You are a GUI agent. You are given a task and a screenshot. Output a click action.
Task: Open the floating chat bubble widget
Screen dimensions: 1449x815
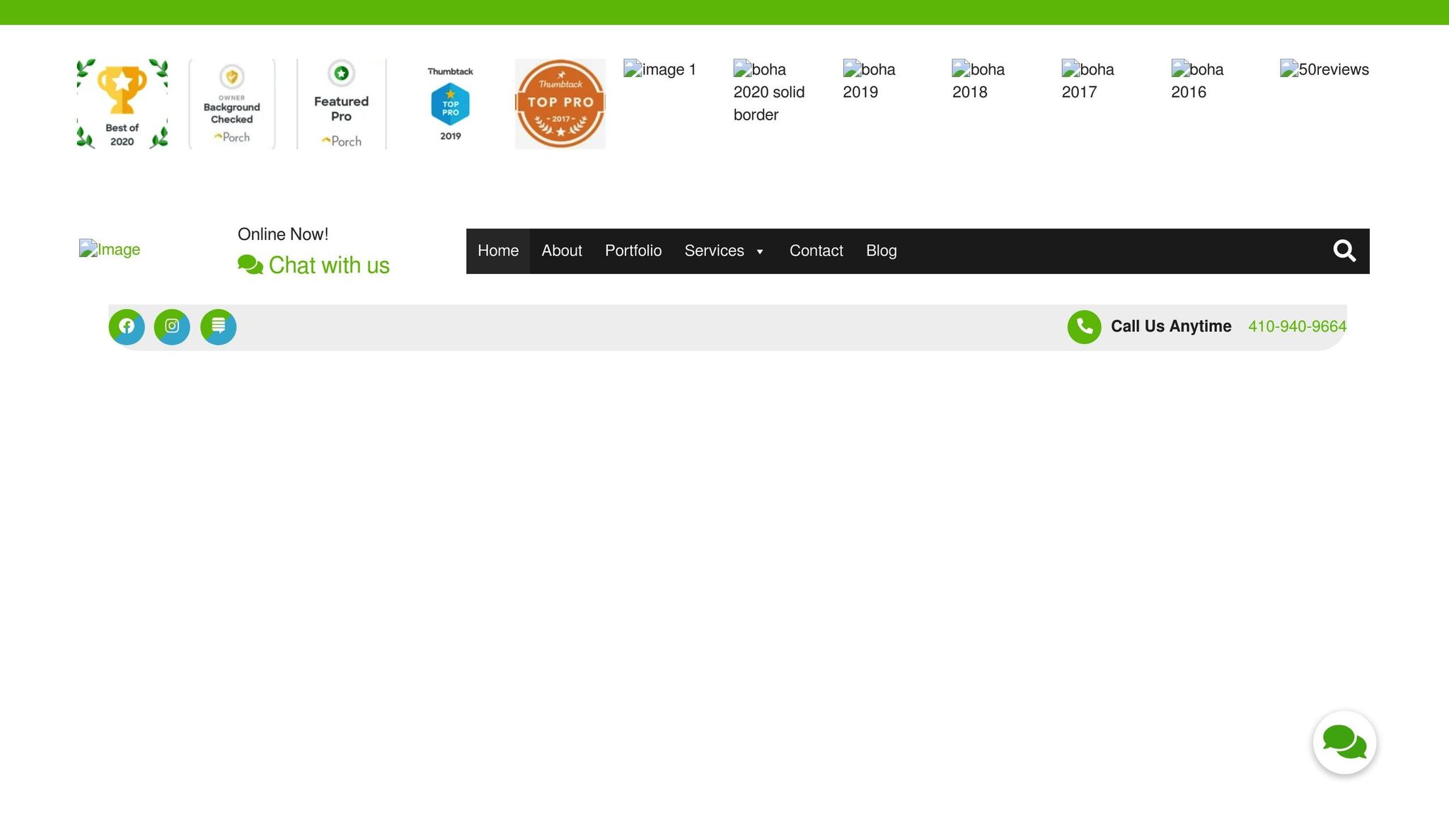[x=1344, y=742]
